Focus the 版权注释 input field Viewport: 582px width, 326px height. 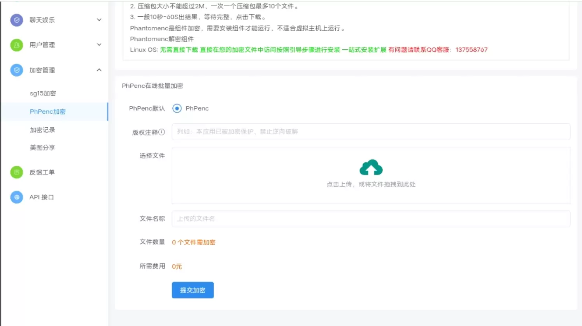371,132
